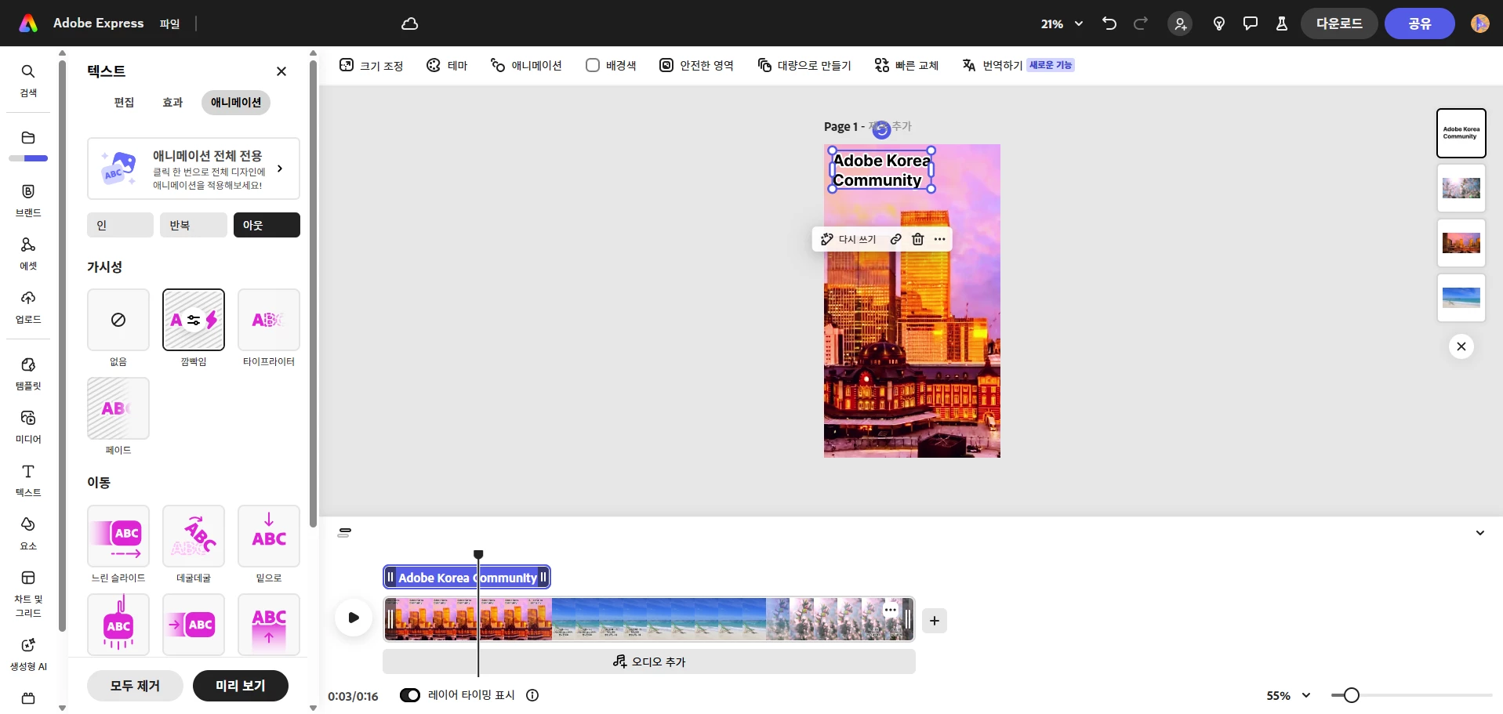Close the Text (텍스트) panel
Screen dimensions: 1503x714
tap(281, 71)
